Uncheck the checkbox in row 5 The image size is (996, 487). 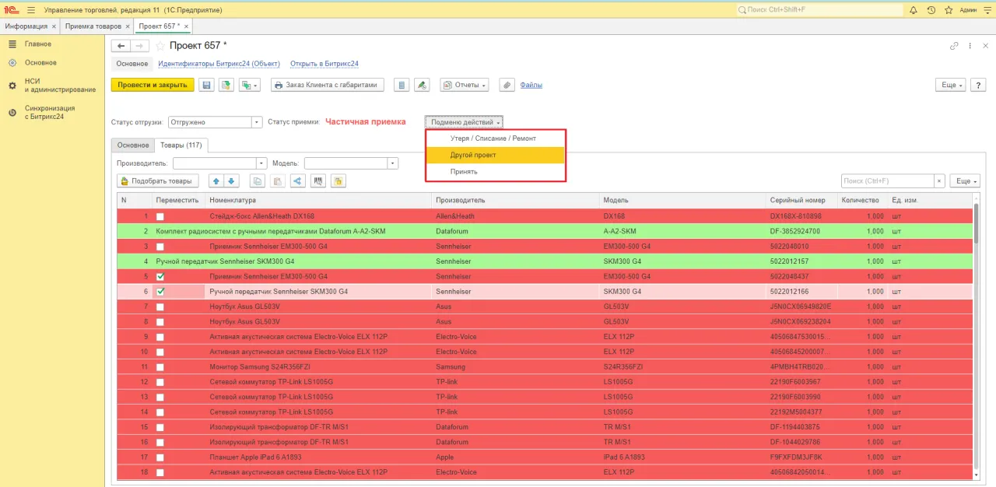pos(160,276)
